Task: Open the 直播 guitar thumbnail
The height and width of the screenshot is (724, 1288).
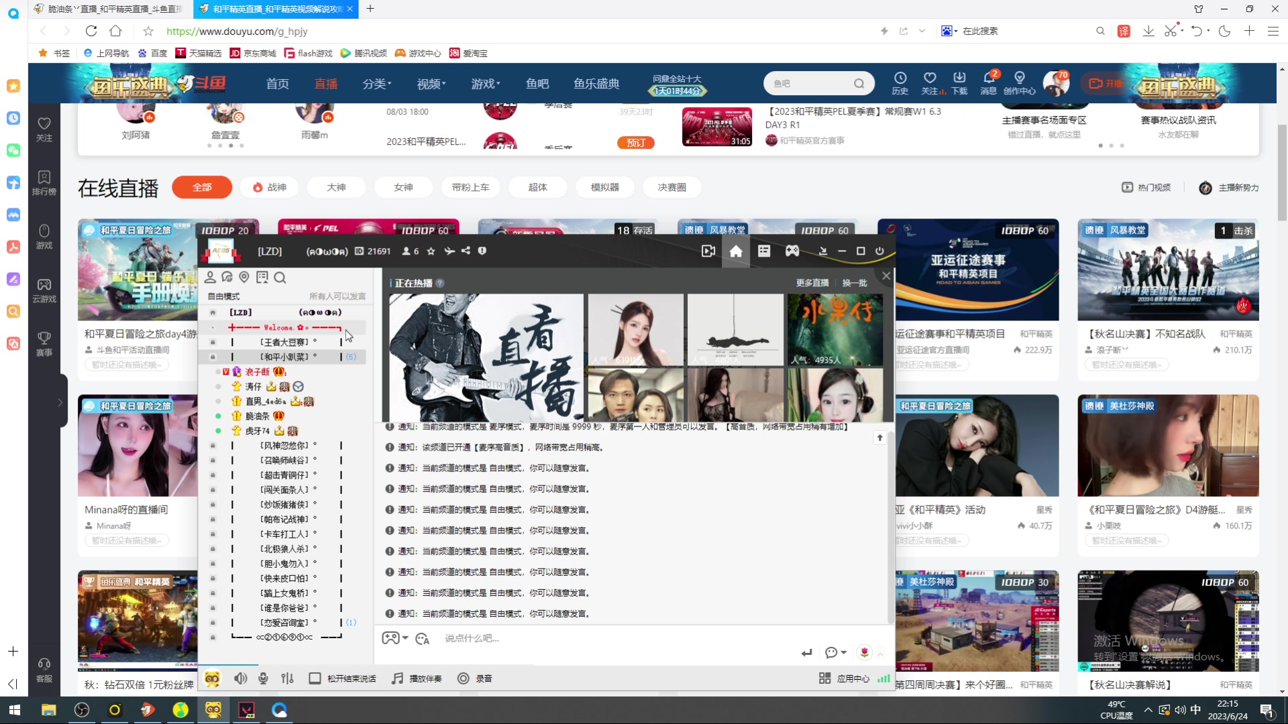Action: pos(486,357)
